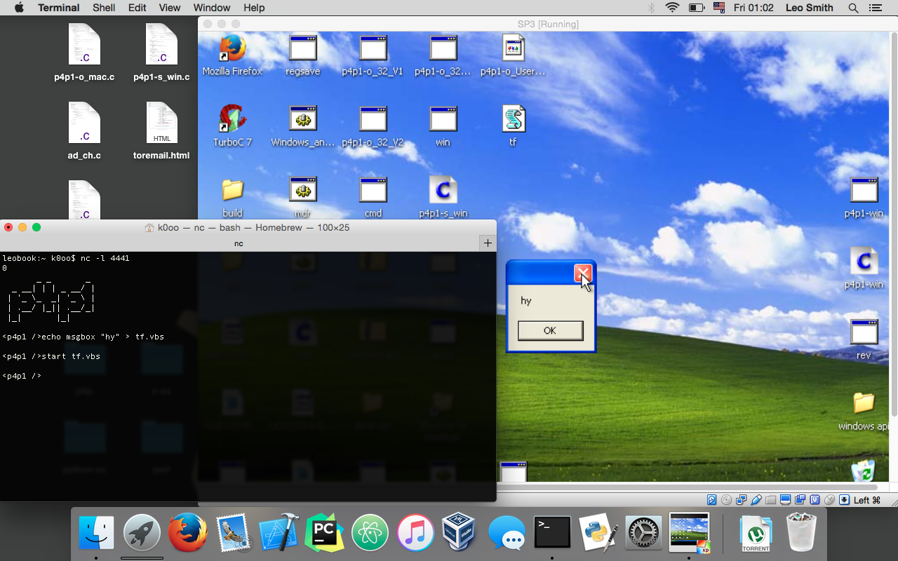Open iTunes from the Dock
This screenshot has width=898, height=561.
(x=415, y=534)
